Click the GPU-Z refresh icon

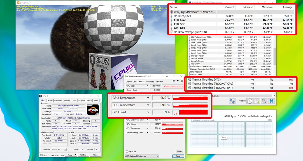click(178, 81)
